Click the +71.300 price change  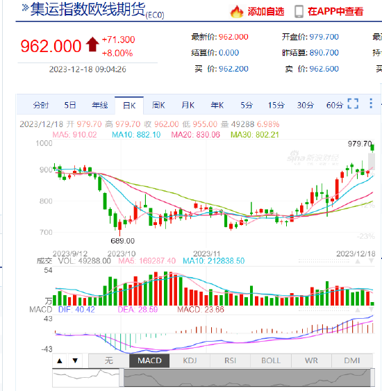pyautogui.click(x=119, y=40)
